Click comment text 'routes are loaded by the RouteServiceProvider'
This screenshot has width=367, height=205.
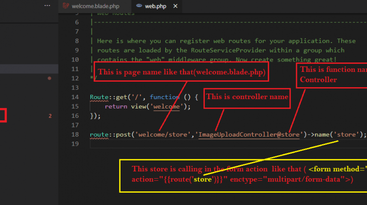[x=182, y=50]
